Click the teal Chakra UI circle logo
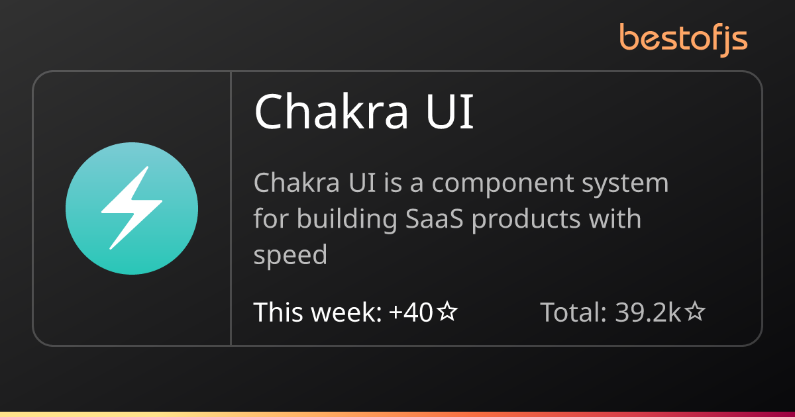 [132, 208]
